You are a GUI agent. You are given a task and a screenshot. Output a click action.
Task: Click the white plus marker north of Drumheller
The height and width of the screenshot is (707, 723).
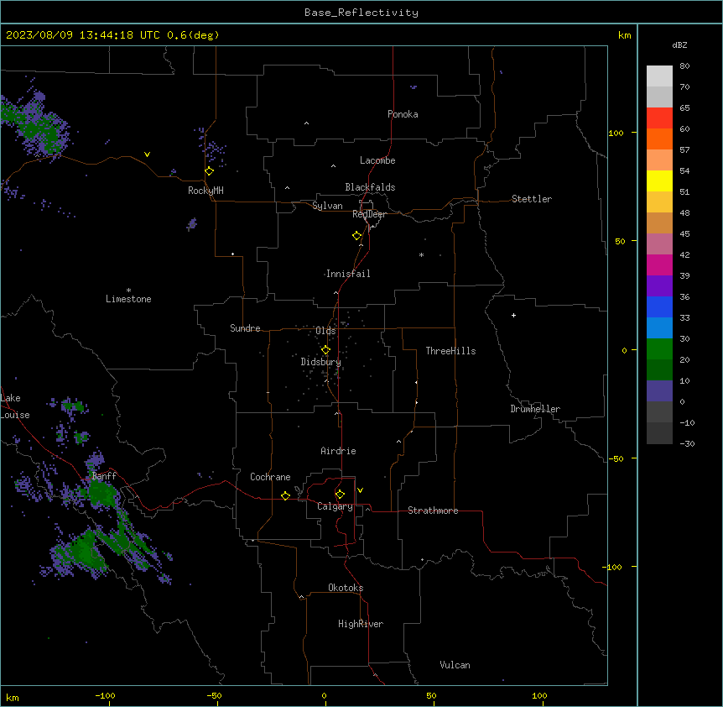tap(513, 315)
